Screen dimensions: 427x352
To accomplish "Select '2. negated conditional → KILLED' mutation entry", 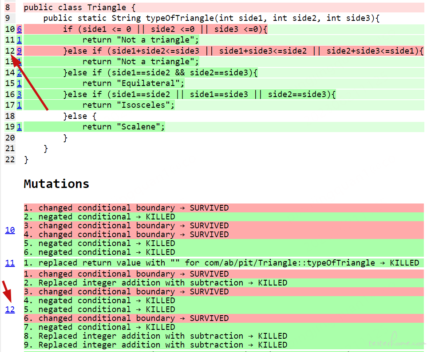I will point(224,217).
